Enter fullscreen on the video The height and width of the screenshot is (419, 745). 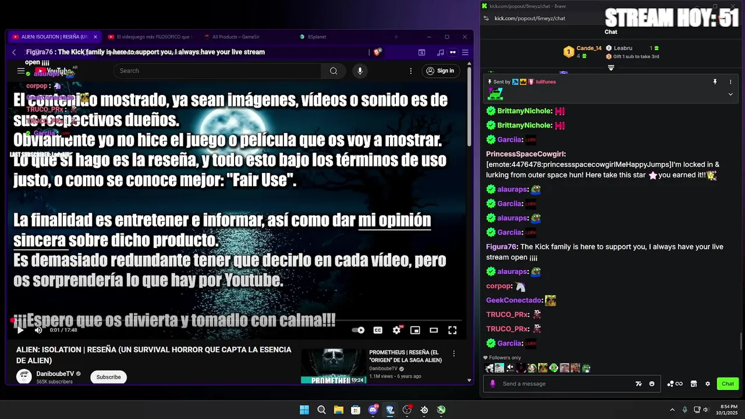point(452,330)
